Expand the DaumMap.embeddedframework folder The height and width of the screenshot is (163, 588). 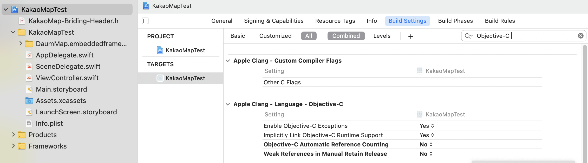pyautogui.click(x=21, y=43)
